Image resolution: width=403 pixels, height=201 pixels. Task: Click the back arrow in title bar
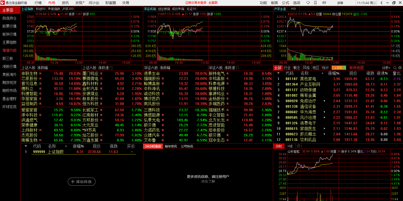click(x=382, y=3)
